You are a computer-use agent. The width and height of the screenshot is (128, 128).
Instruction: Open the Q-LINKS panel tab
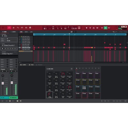tap(23, 65)
